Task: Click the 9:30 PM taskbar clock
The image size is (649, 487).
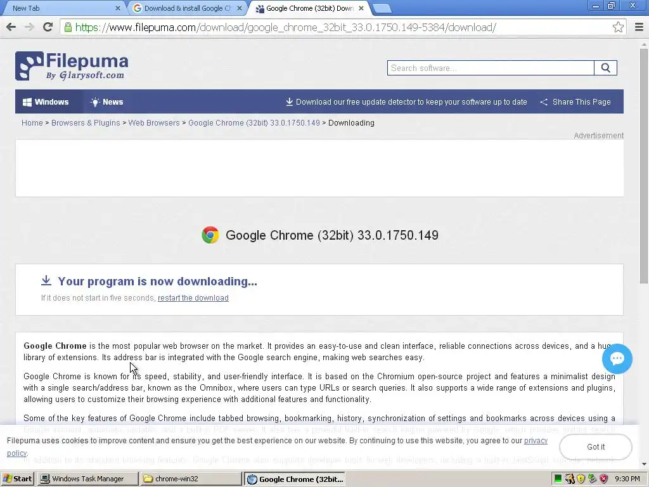Action: pyautogui.click(x=627, y=479)
